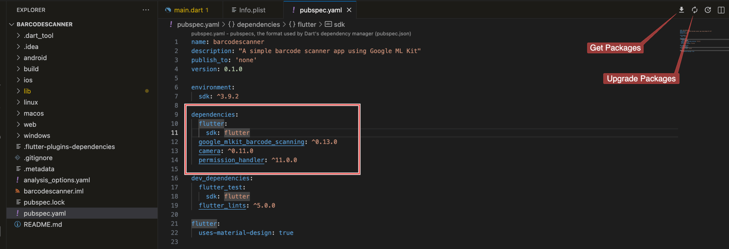Click flutter_test key on line 17
This screenshot has height=249, width=729.
(220, 187)
